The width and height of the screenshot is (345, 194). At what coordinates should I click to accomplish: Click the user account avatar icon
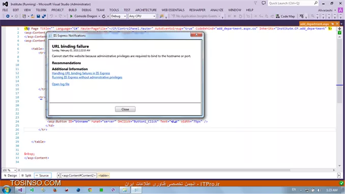click(x=340, y=10)
